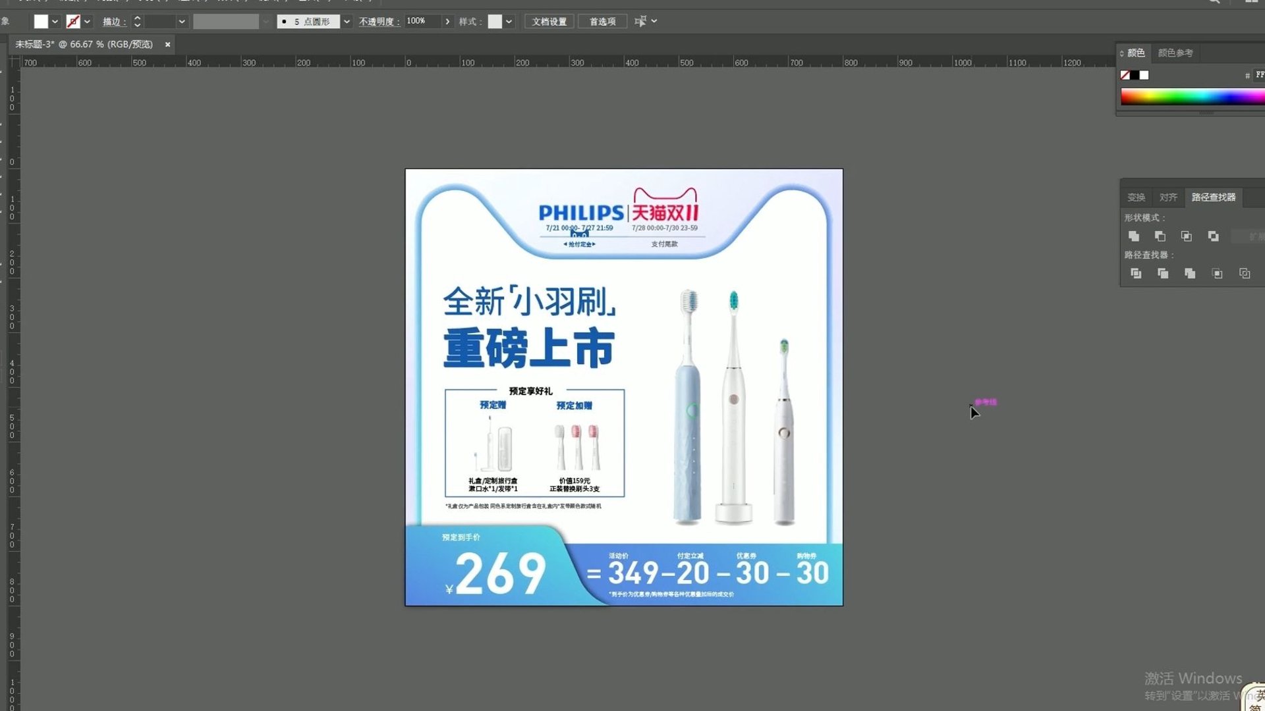Screen dimensions: 1265x711
Task: Click the Crop pathfinder icon
Action: (x=1218, y=273)
